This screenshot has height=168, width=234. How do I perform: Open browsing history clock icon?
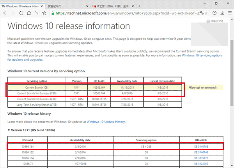214,13
